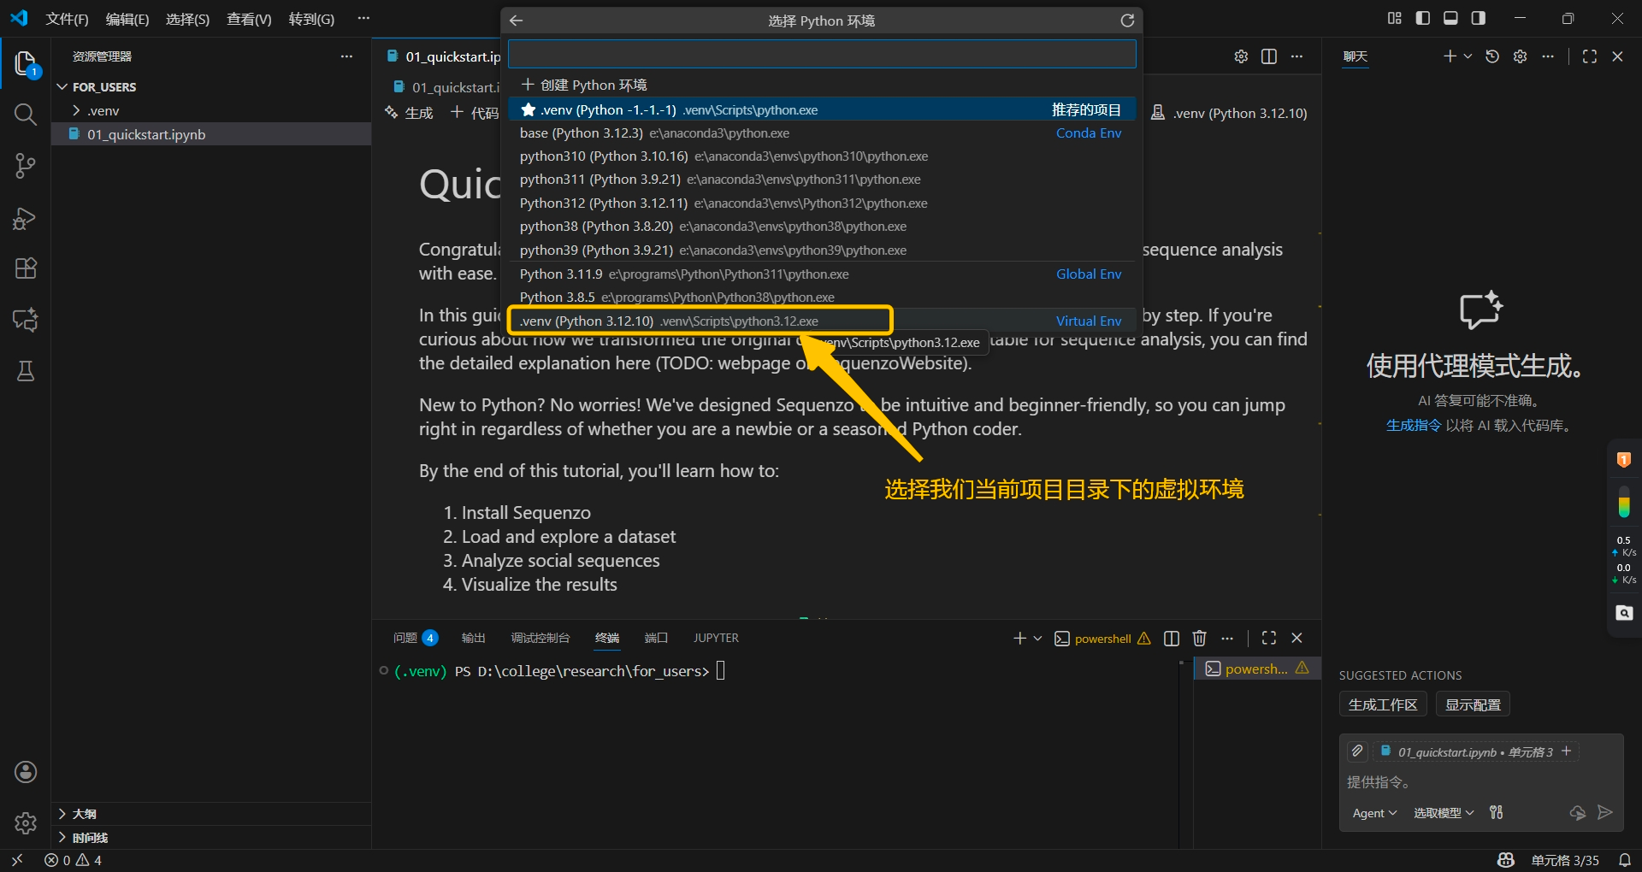This screenshot has height=872, width=1642.
Task: Toggle the bottom panel layout button
Action: point(1450,18)
